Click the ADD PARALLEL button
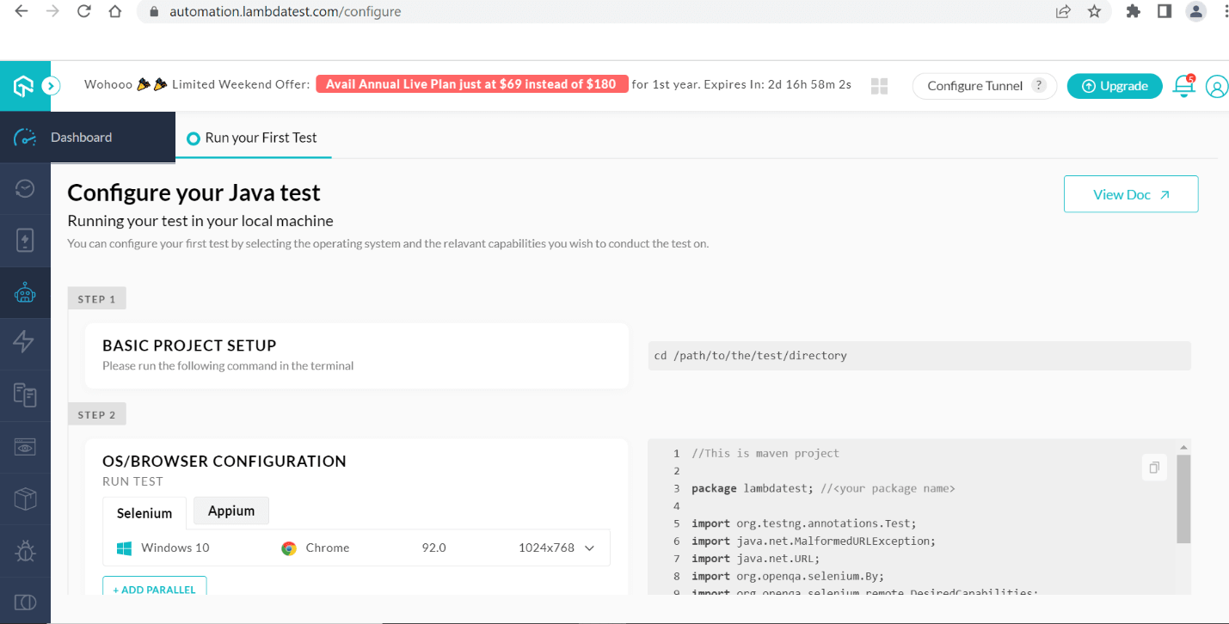1229x624 pixels. click(154, 588)
